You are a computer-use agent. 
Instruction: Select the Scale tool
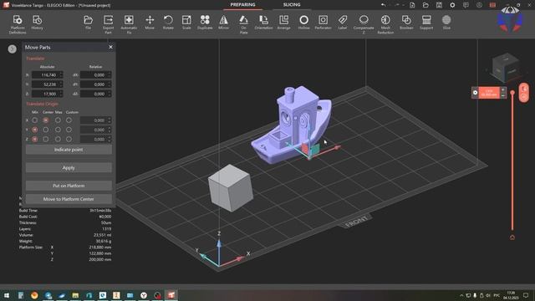(186, 23)
